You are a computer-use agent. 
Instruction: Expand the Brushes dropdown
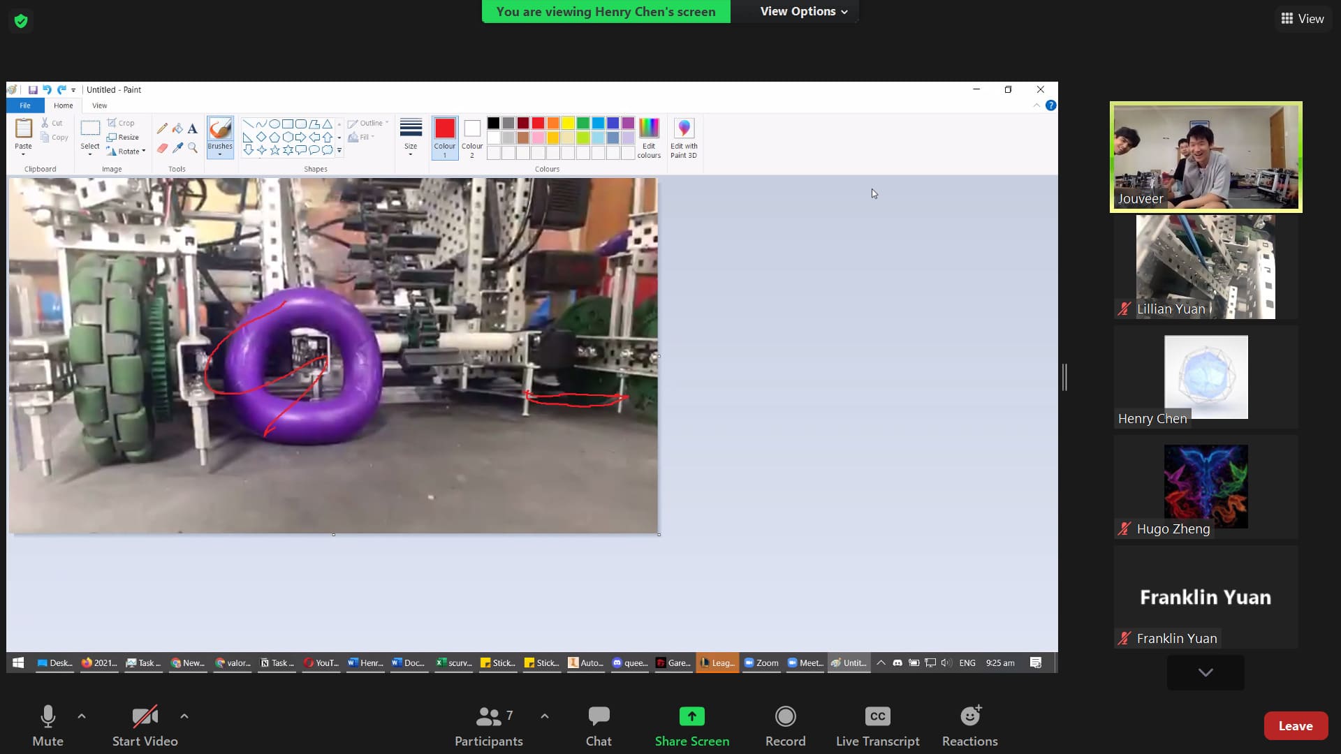pos(220,154)
